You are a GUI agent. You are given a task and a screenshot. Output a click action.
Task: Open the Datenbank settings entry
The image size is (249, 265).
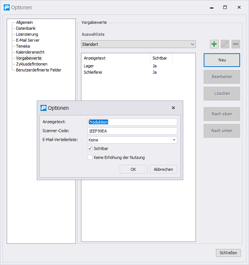[x=26, y=28]
